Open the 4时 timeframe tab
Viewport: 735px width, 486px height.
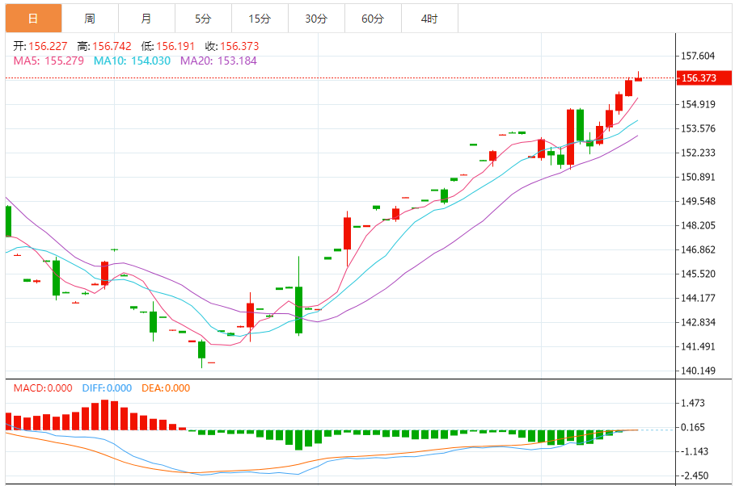click(430, 19)
